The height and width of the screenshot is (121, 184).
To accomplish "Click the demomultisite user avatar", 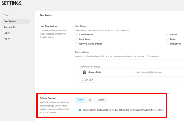I will pos(84,72).
